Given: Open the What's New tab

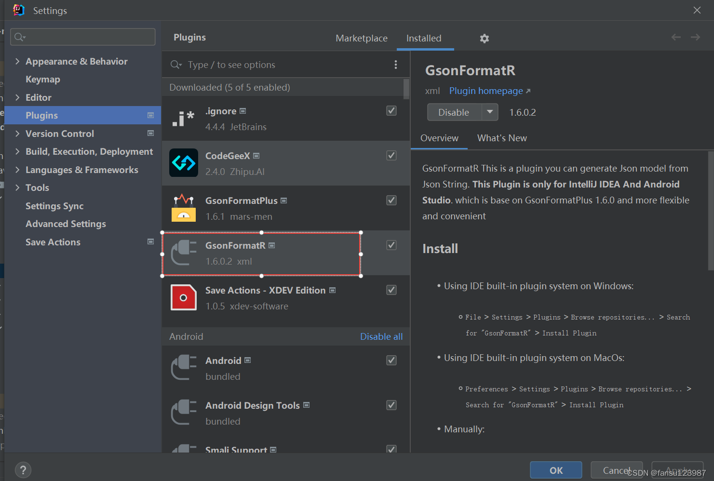Looking at the screenshot, I should (x=502, y=138).
